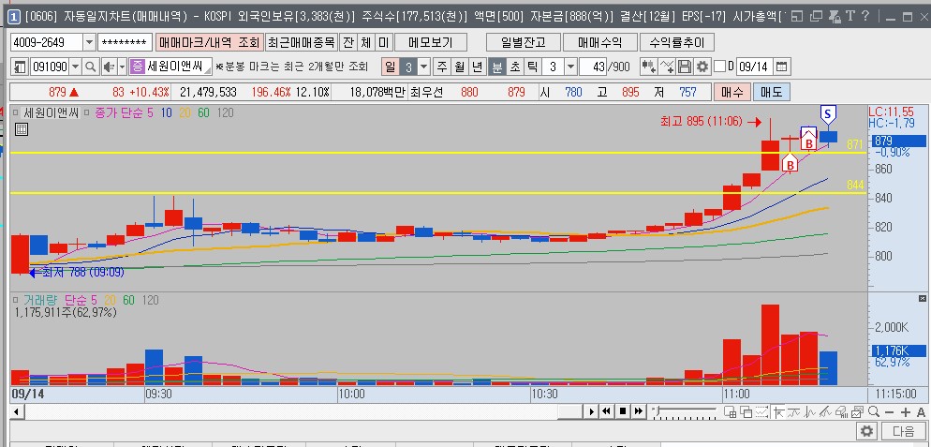
Task: Click the horizontal scrollbar left arrow under the chart
Action: (x=15, y=411)
